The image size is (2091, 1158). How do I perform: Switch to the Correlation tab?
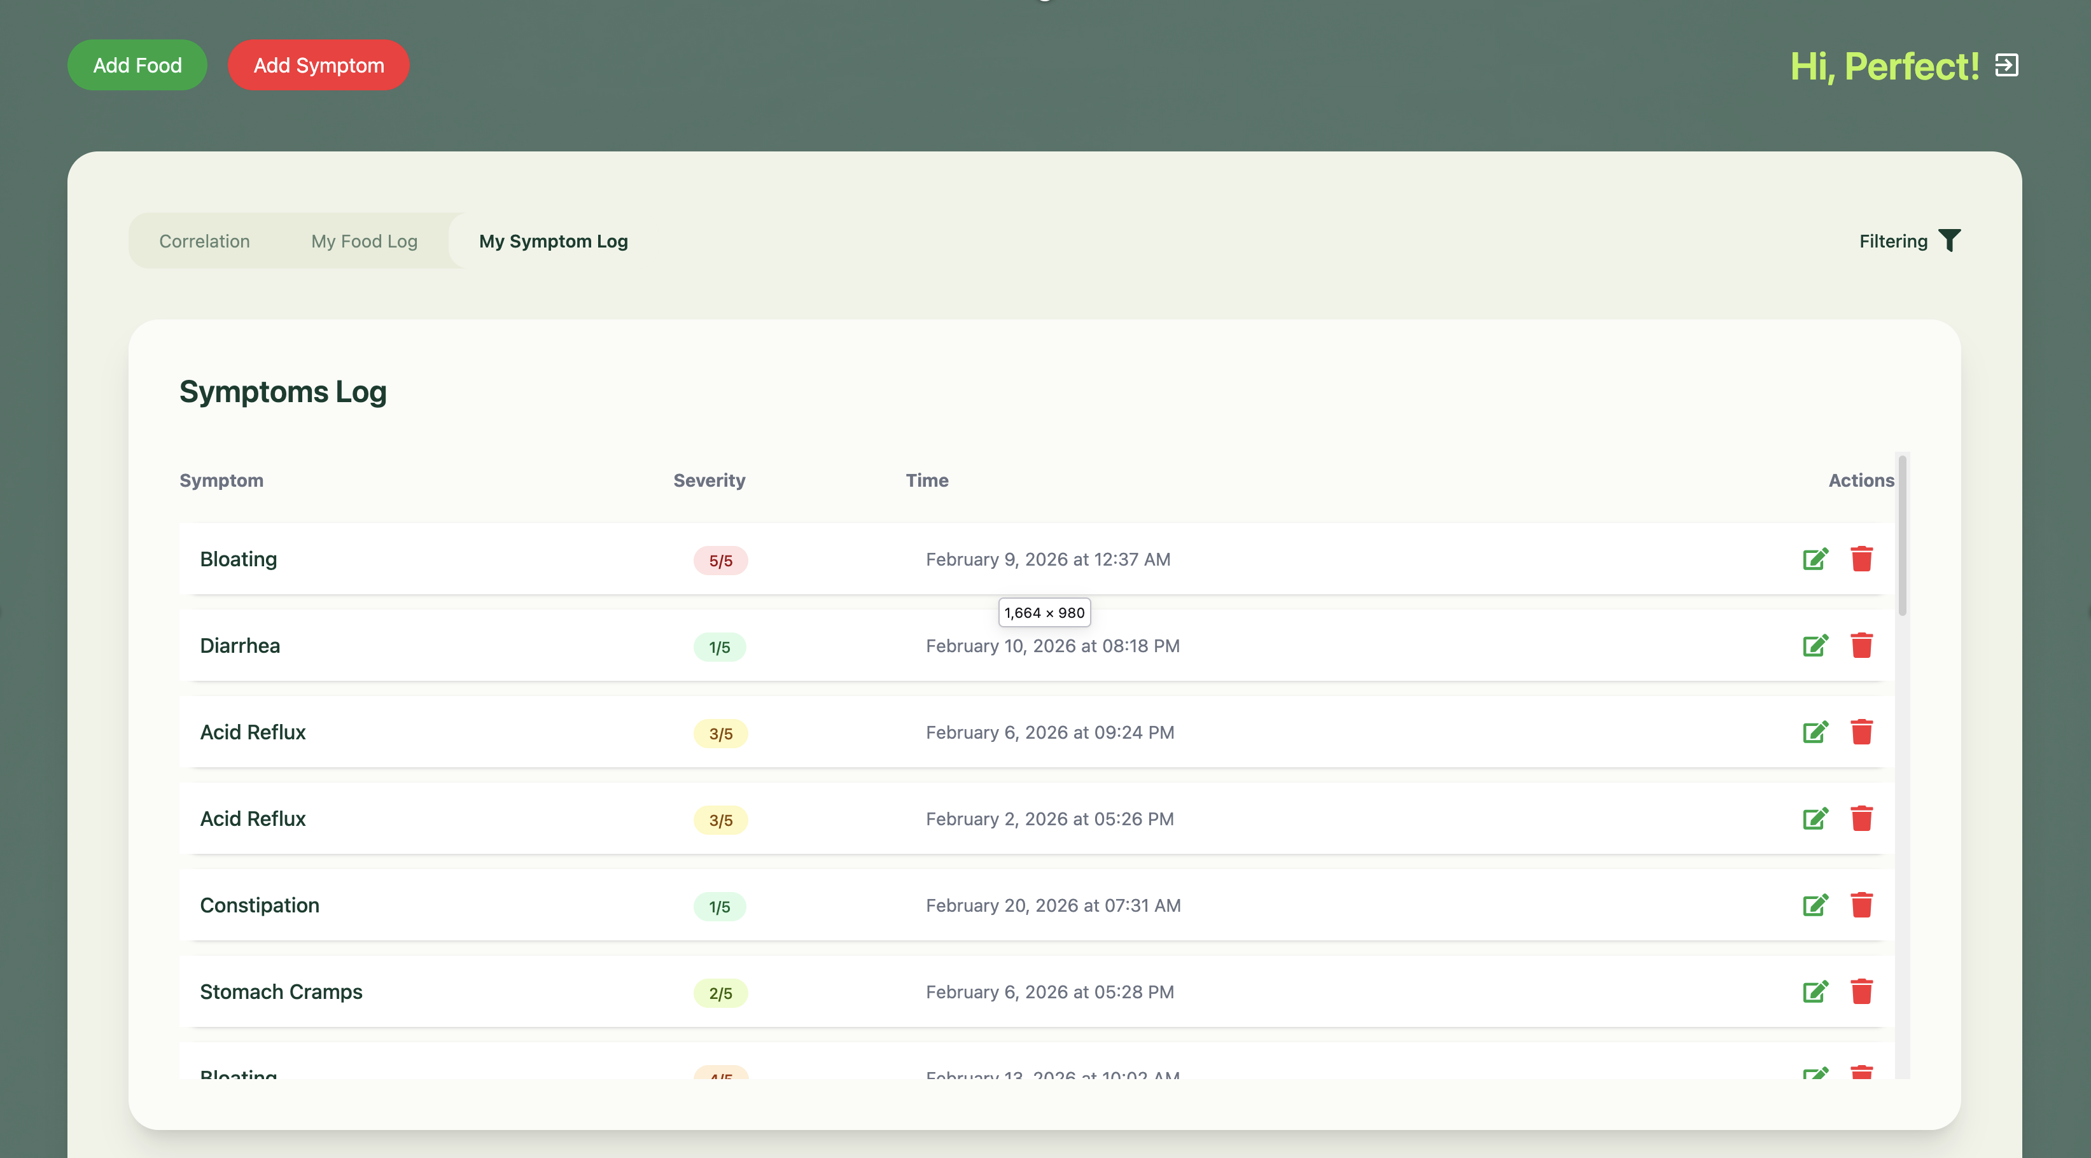pyautogui.click(x=204, y=241)
